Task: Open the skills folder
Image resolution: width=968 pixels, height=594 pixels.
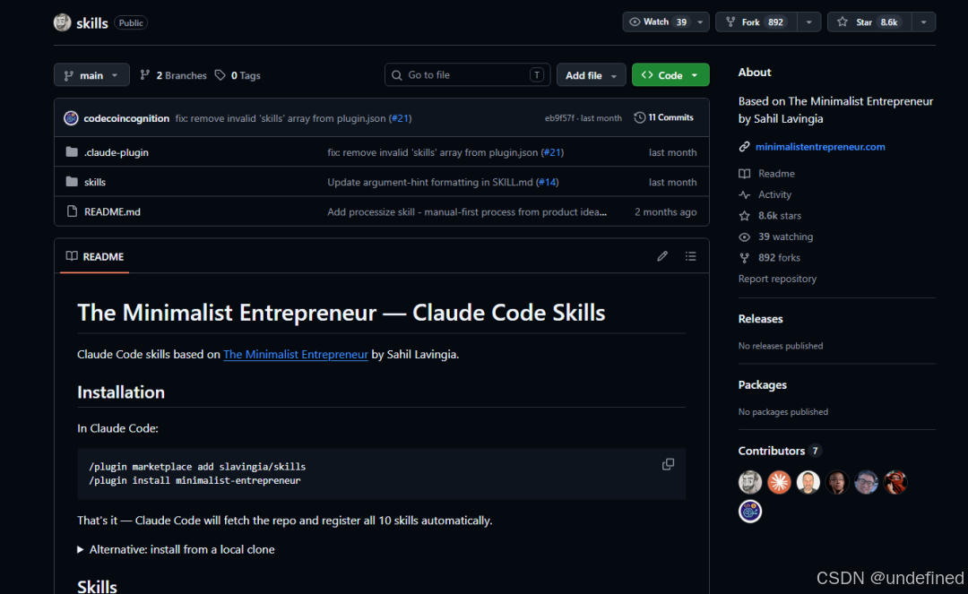Action: point(95,182)
